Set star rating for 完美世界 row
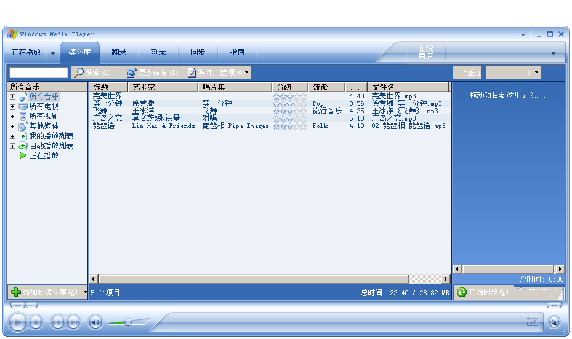 (290, 97)
